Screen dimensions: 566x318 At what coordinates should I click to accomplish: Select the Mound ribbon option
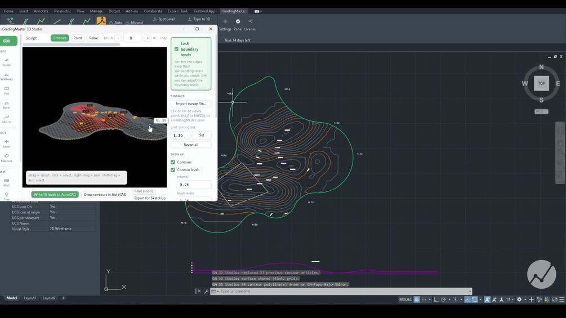point(134,23)
